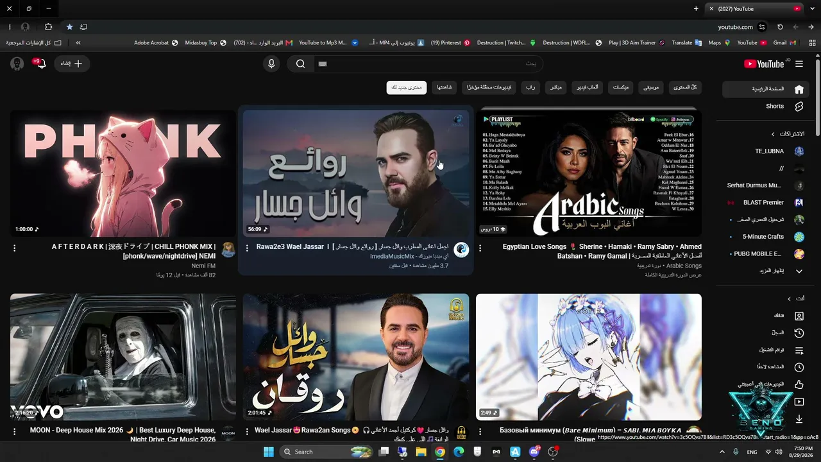Play the Arabic Songs playlist thumbnail
Image resolution: width=821 pixels, height=462 pixels.
point(589,173)
